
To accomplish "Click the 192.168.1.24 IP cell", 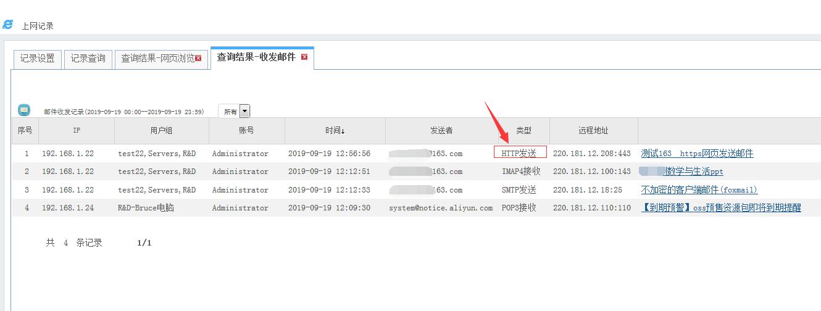I will click(68, 208).
